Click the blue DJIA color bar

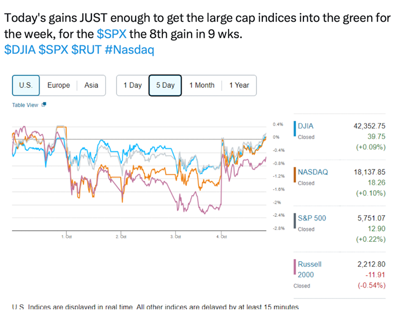coord(295,131)
